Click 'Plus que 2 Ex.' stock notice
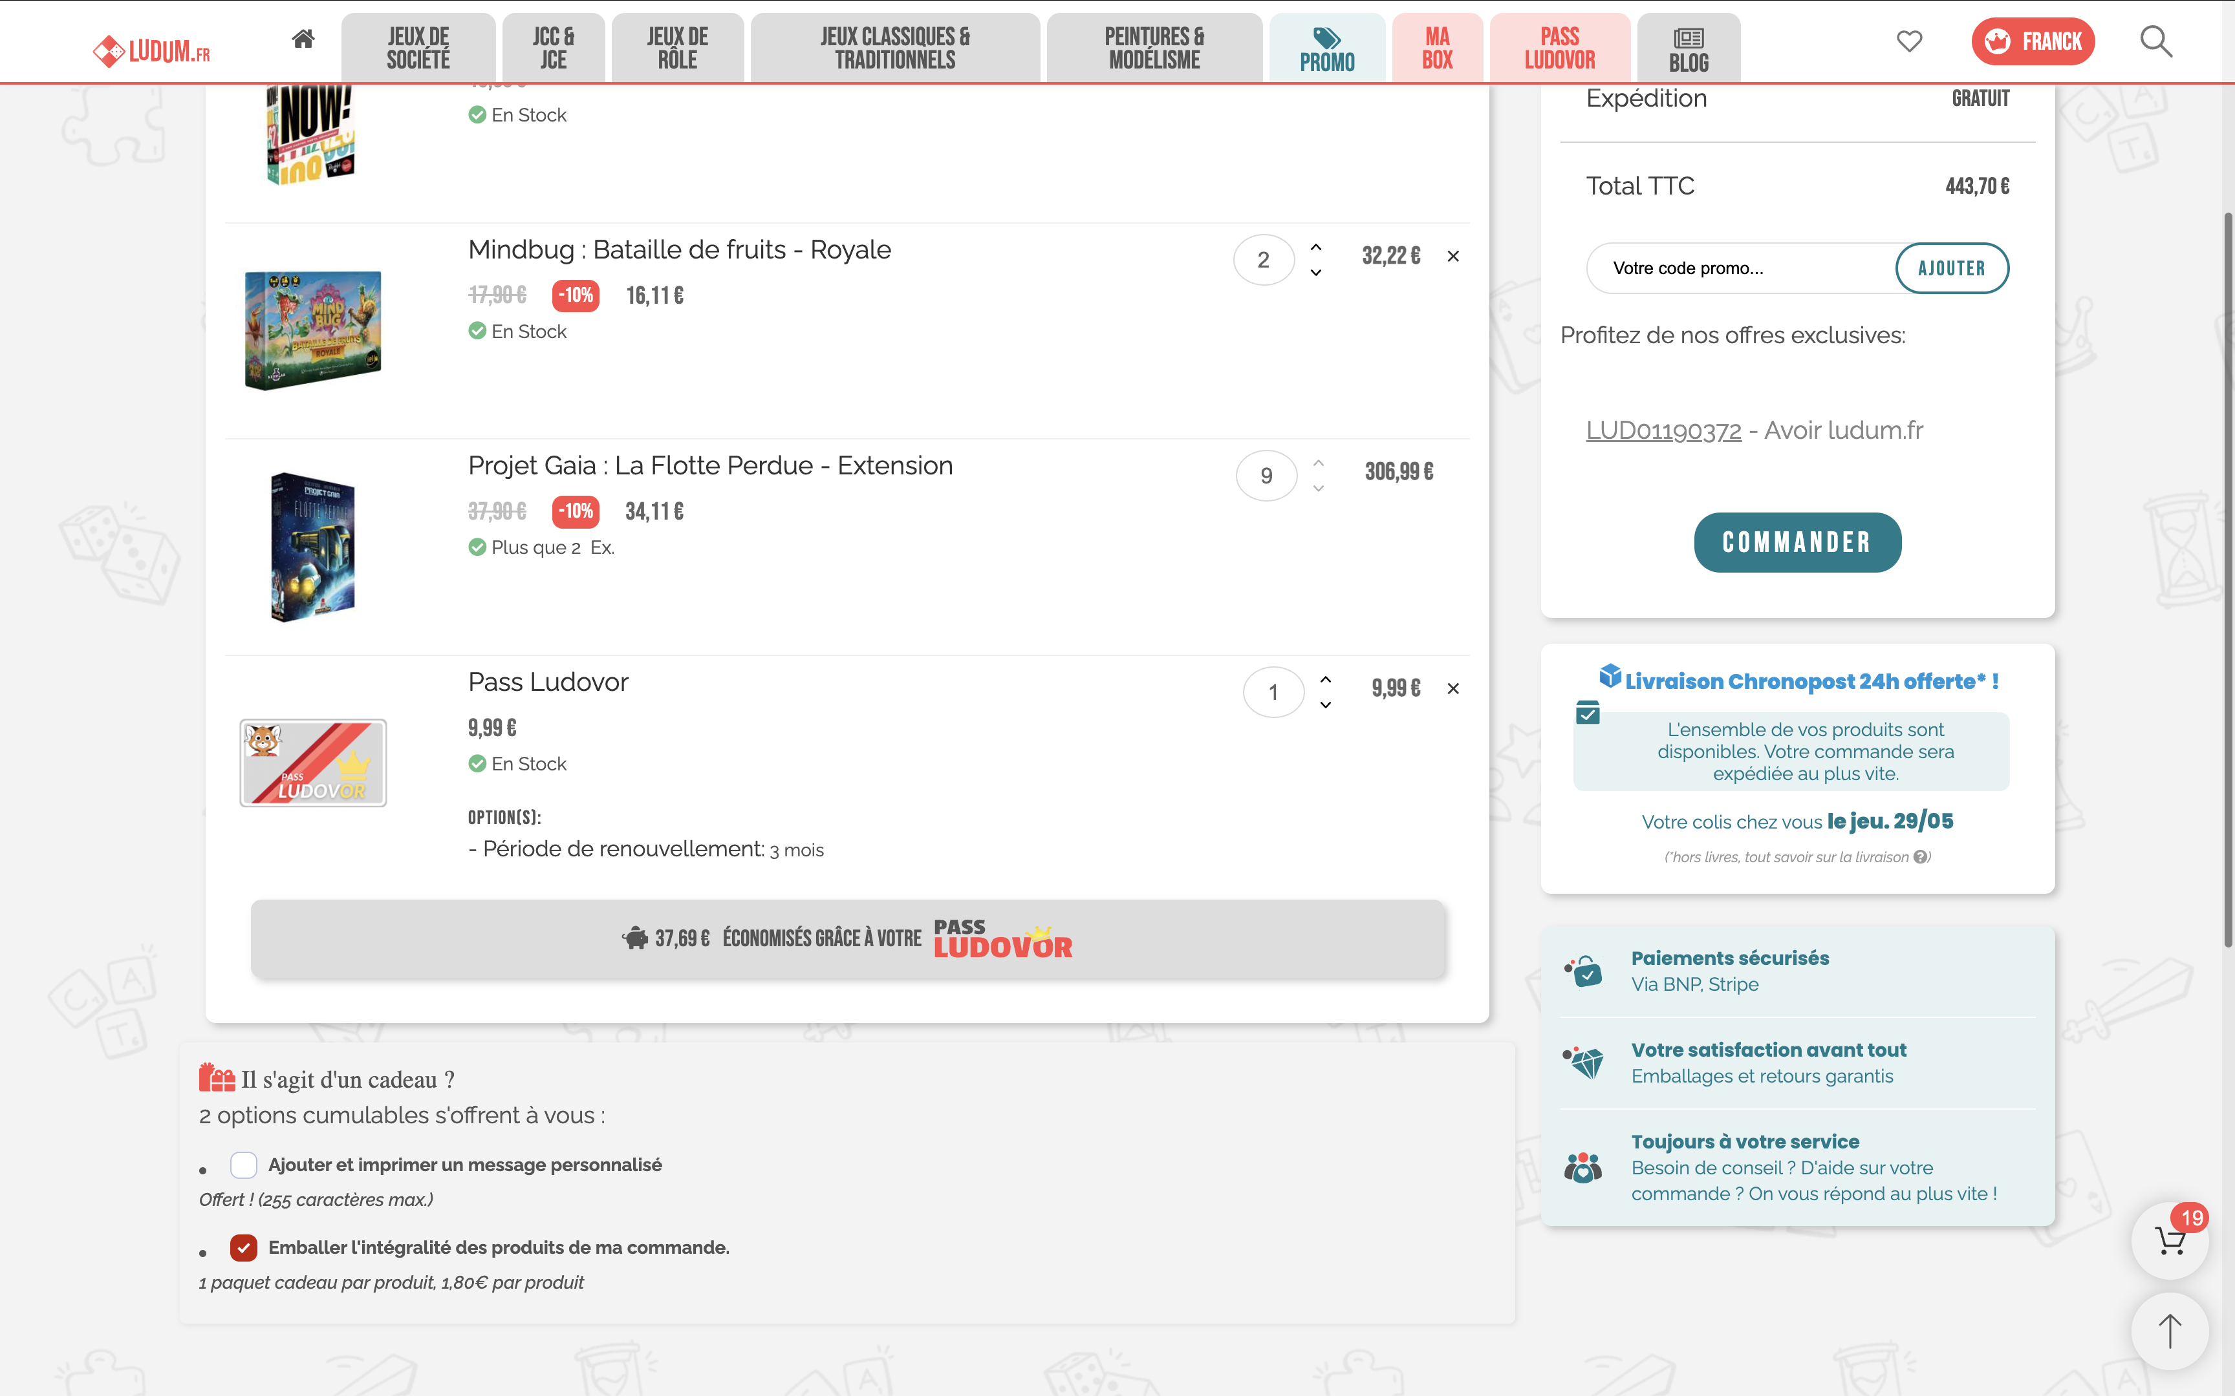The width and height of the screenshot is (2235, 1396). point(552,547)
